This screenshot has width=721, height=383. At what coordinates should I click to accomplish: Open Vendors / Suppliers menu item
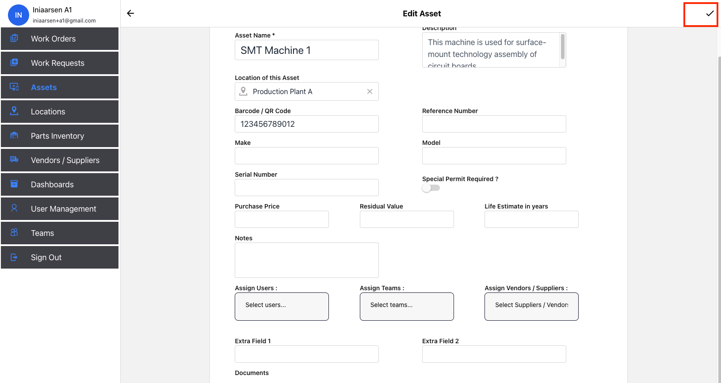tap(60, 160)
